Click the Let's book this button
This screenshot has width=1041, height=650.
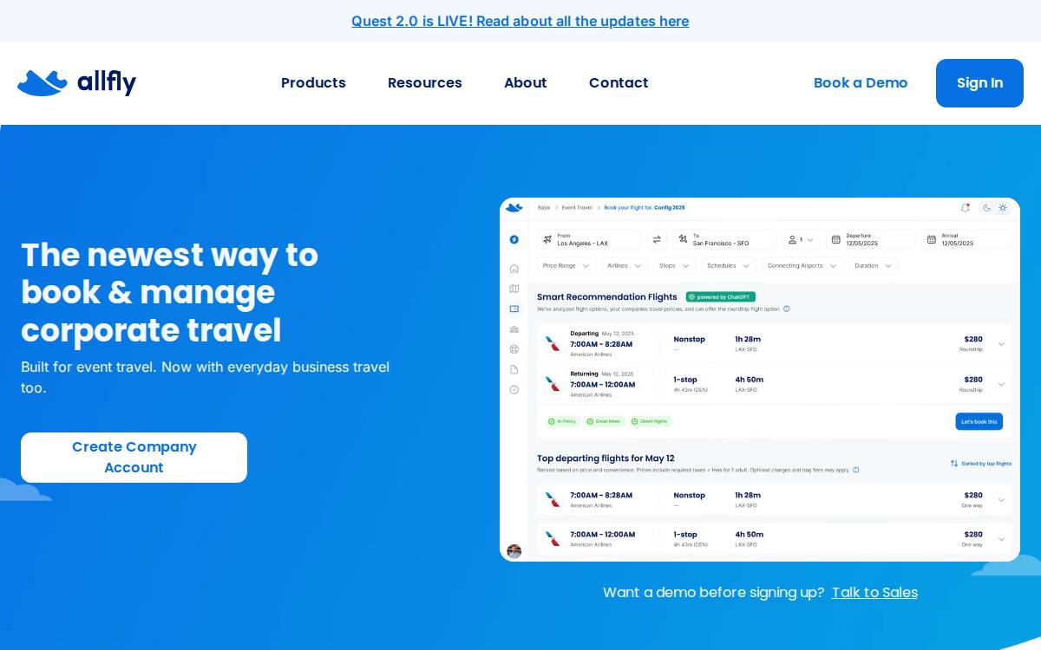tap(979, 421)
